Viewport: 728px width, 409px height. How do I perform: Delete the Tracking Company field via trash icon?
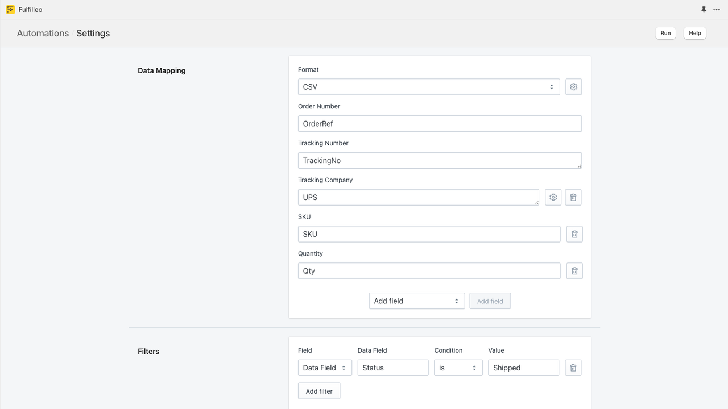point(573,197)
